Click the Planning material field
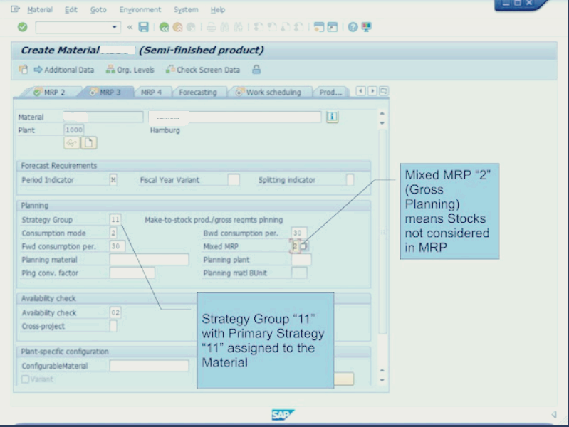 [x=149, y=259]
